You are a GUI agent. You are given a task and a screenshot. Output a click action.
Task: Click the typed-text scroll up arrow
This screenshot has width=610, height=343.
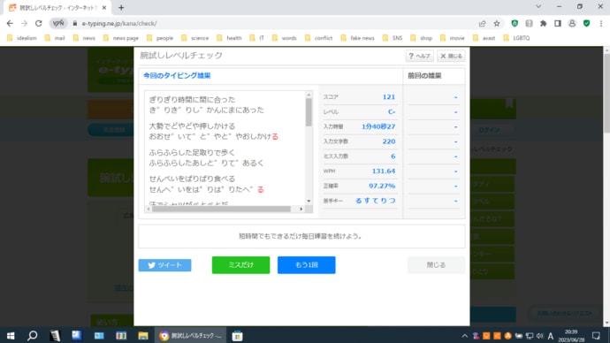309,95
